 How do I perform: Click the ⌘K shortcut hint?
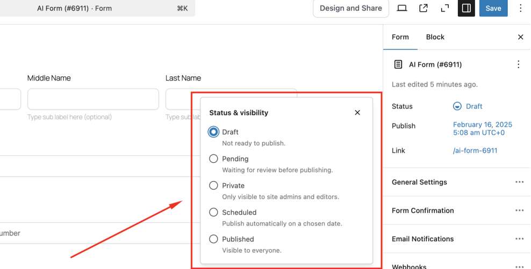pyautogui.click(x=182, y=9)
